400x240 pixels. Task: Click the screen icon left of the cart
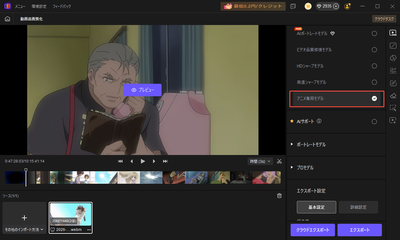tap(293, 6)
